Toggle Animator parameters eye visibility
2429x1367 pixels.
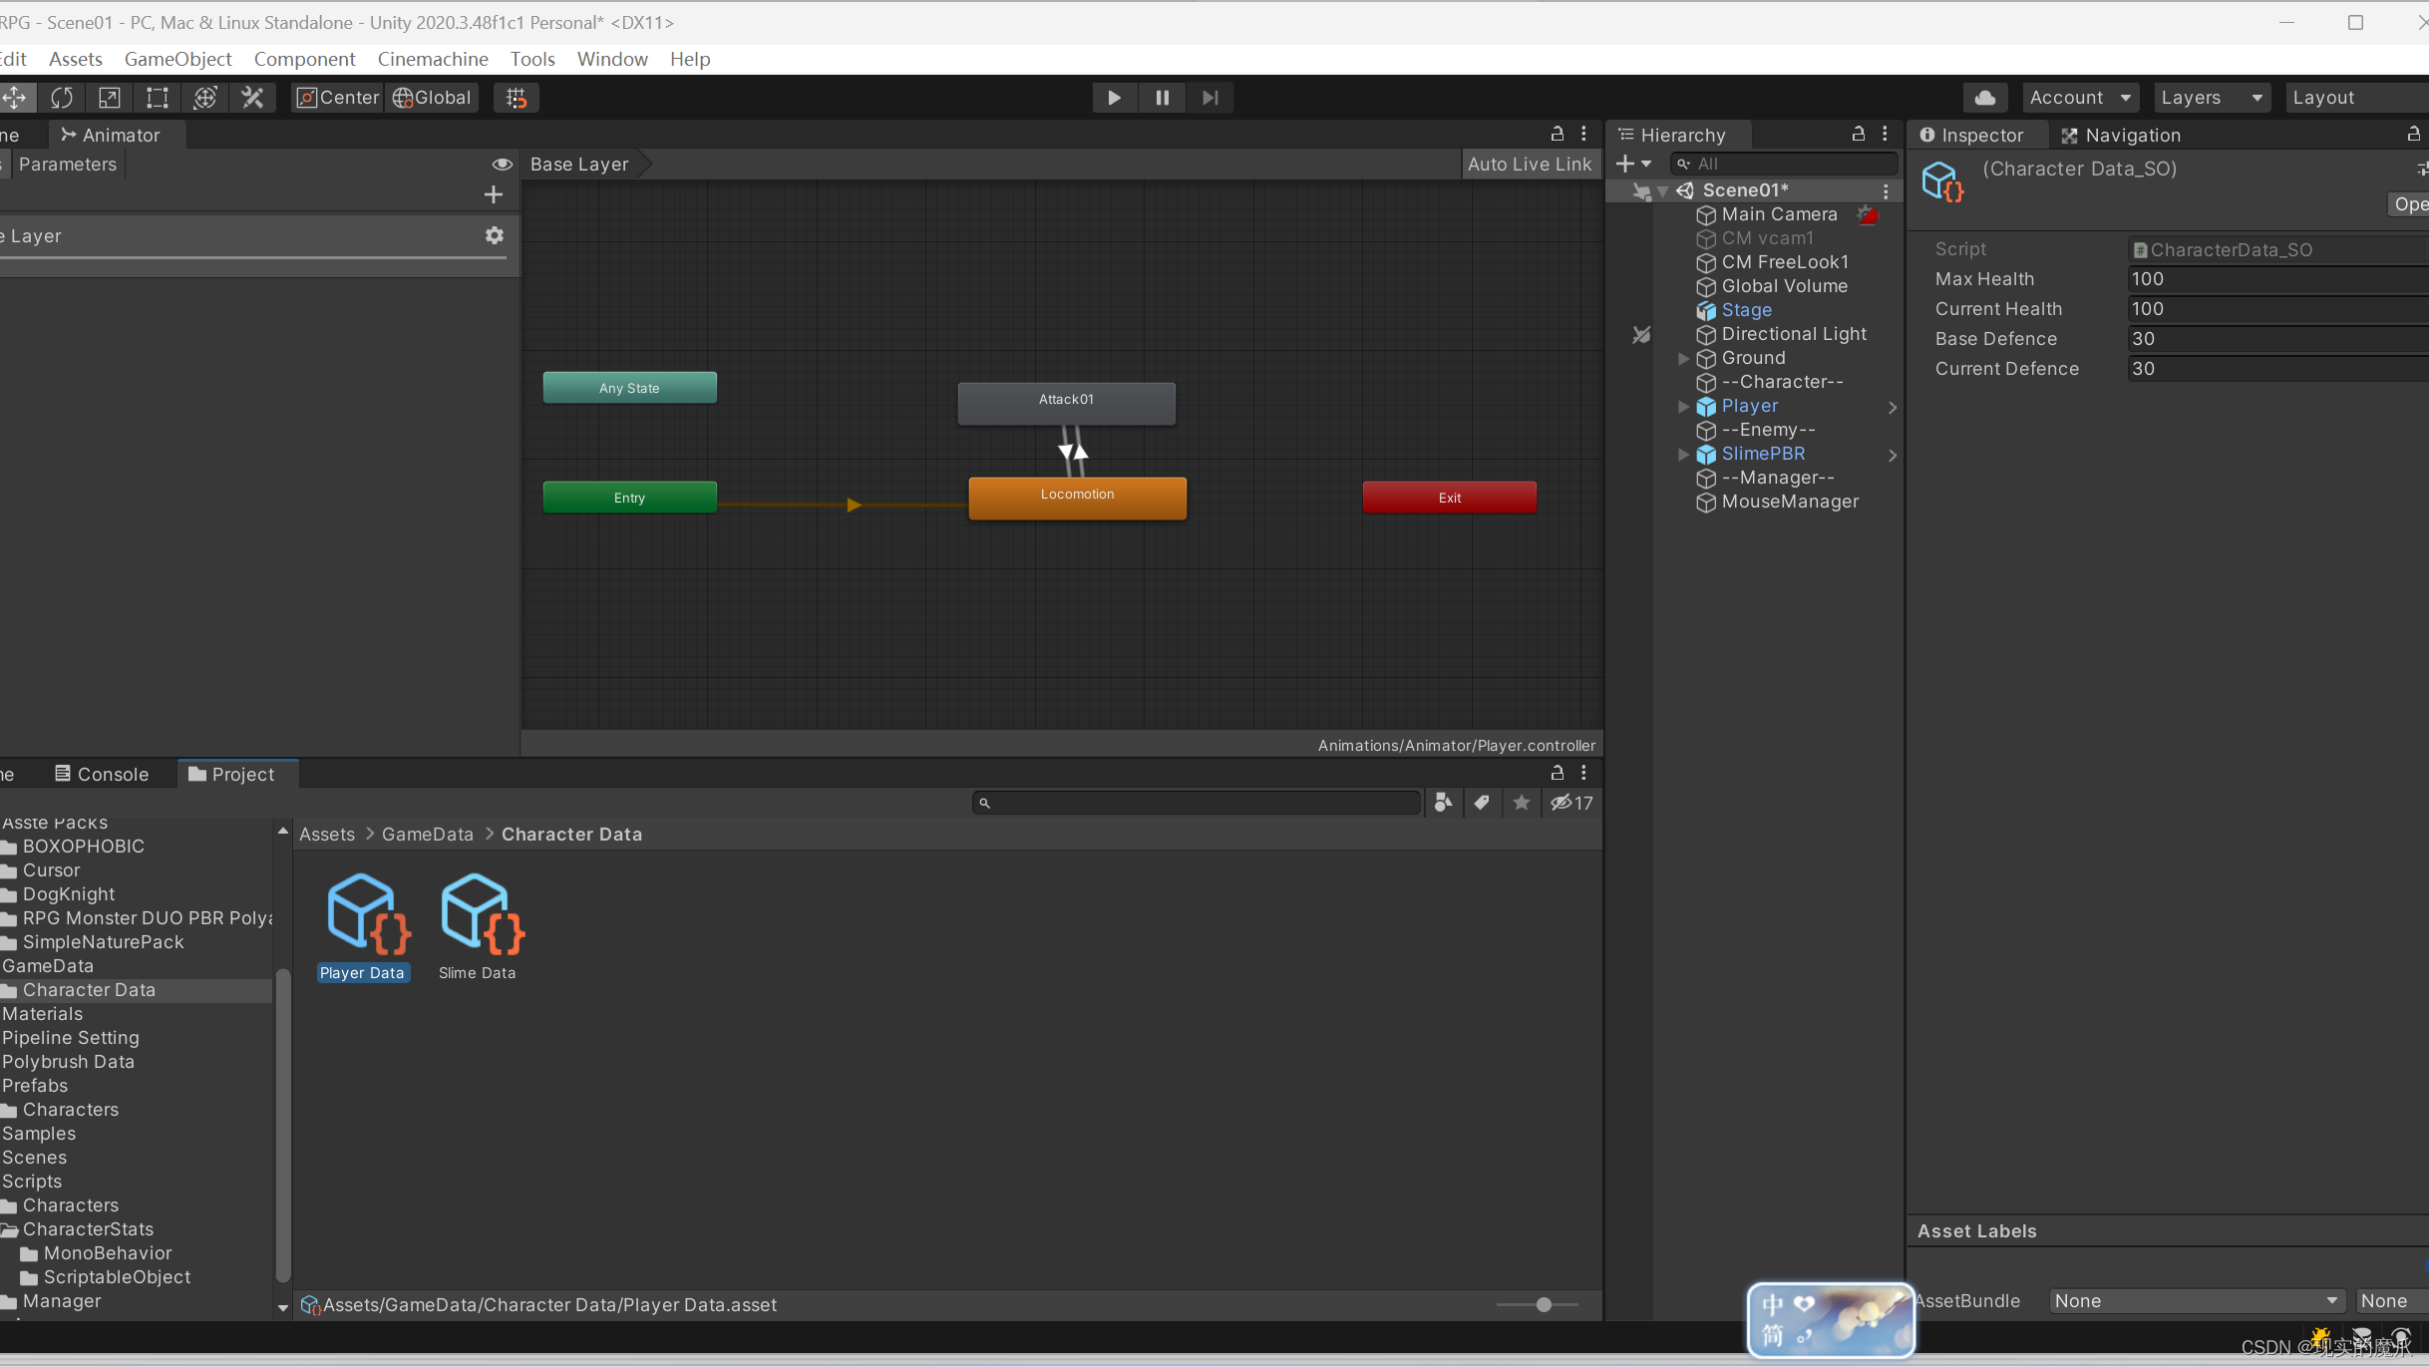[x=502, y=165]
